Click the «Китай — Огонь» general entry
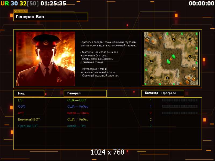The height and width of the screenshot is (161, 215). click(x=78, y=113)
